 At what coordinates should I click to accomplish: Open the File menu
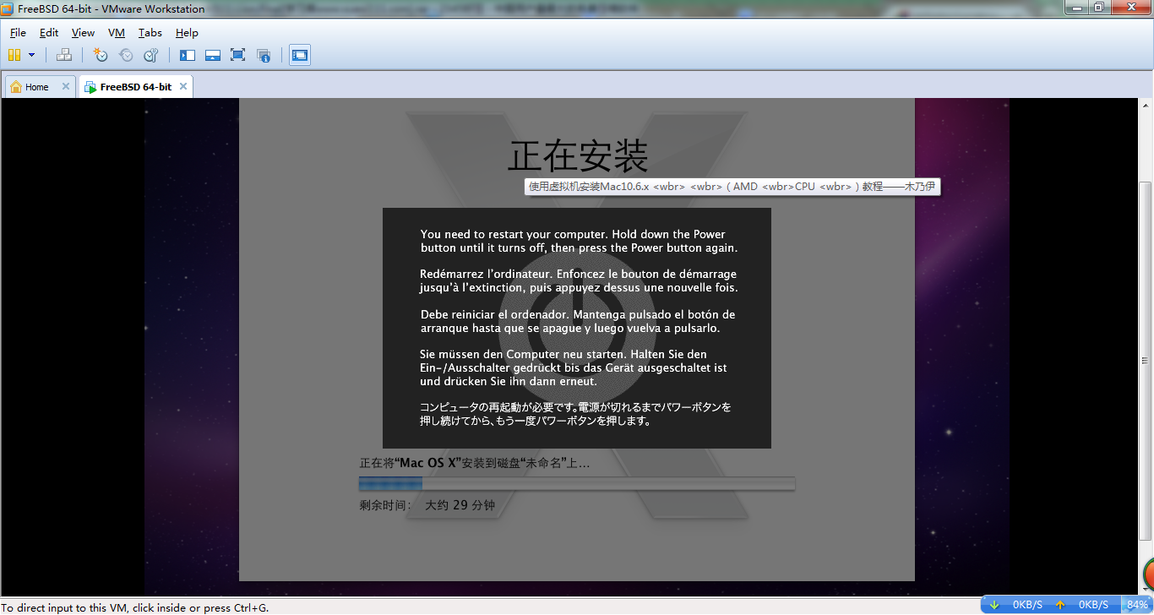[18, 33]
